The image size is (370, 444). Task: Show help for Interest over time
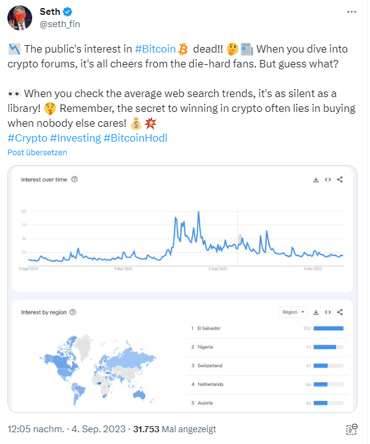(74, 180)
